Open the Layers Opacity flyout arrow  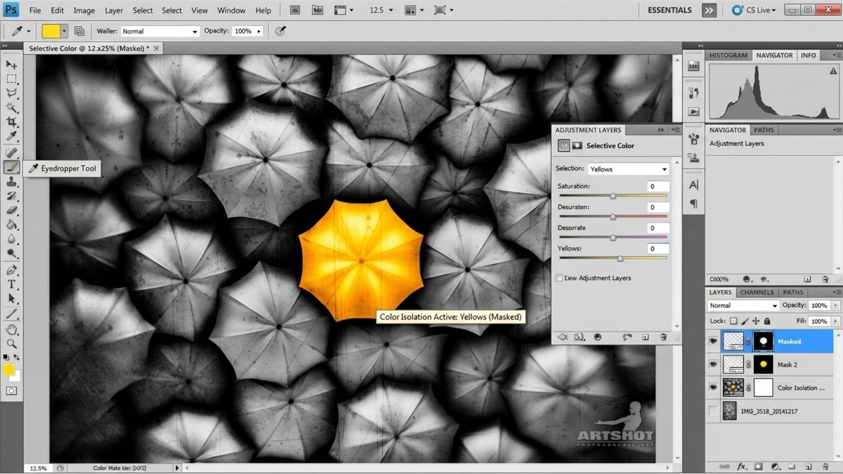(x=836, y=305)
